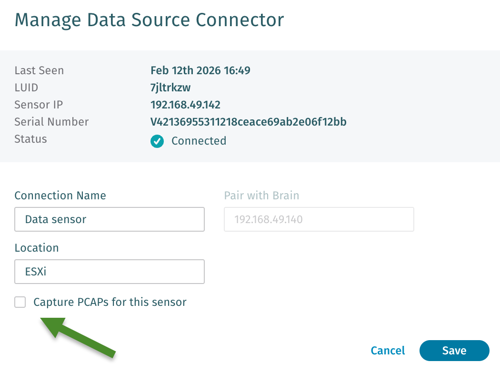Click the Sensor IP row label
This screenshot has height=372, width=500.
(x=39, y=105)
